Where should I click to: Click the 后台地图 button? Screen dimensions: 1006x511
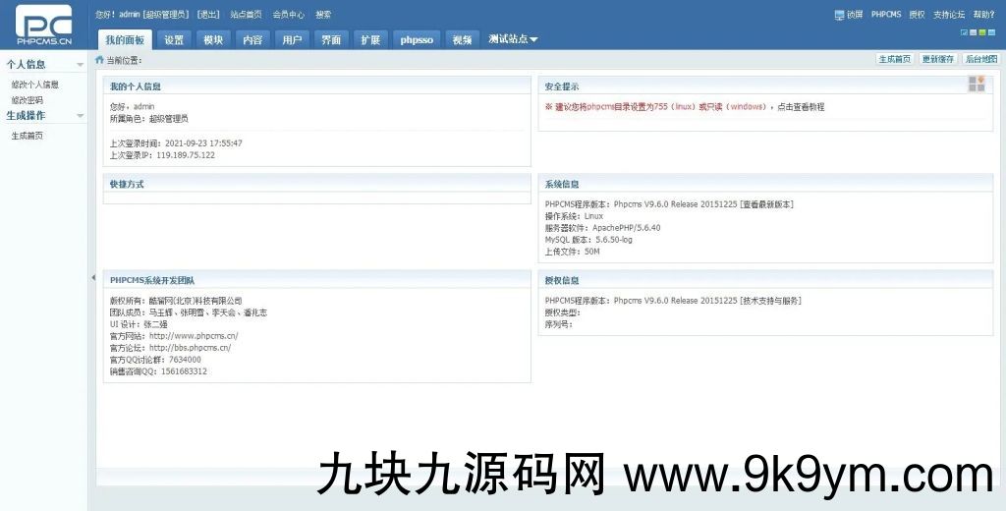(980, 59)
